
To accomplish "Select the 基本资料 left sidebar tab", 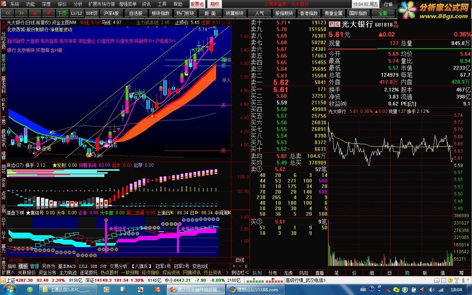I will (x=3, y=85).
